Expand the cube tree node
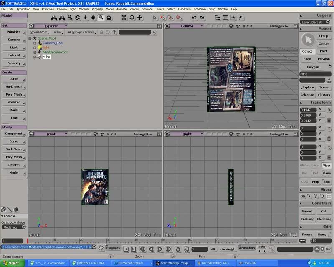The image size is (334, 267). point(35,57)
